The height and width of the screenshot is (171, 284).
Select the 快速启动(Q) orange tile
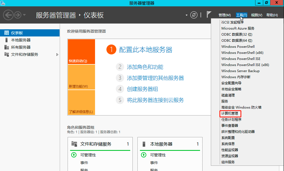(81, 52)
